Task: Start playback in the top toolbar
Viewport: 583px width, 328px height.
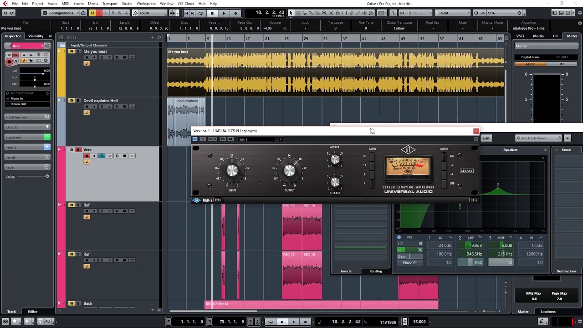Action: pos(224,13)
